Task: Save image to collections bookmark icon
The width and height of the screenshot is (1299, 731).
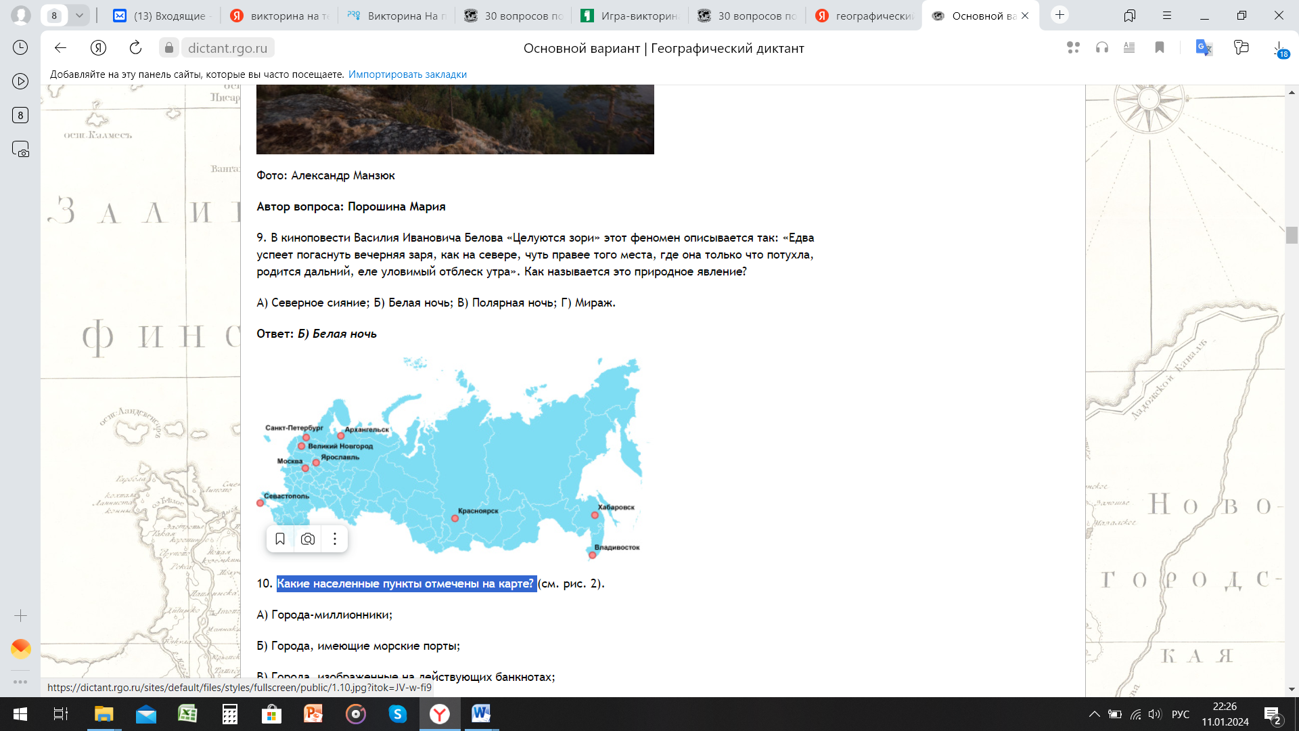Action: 280,539
